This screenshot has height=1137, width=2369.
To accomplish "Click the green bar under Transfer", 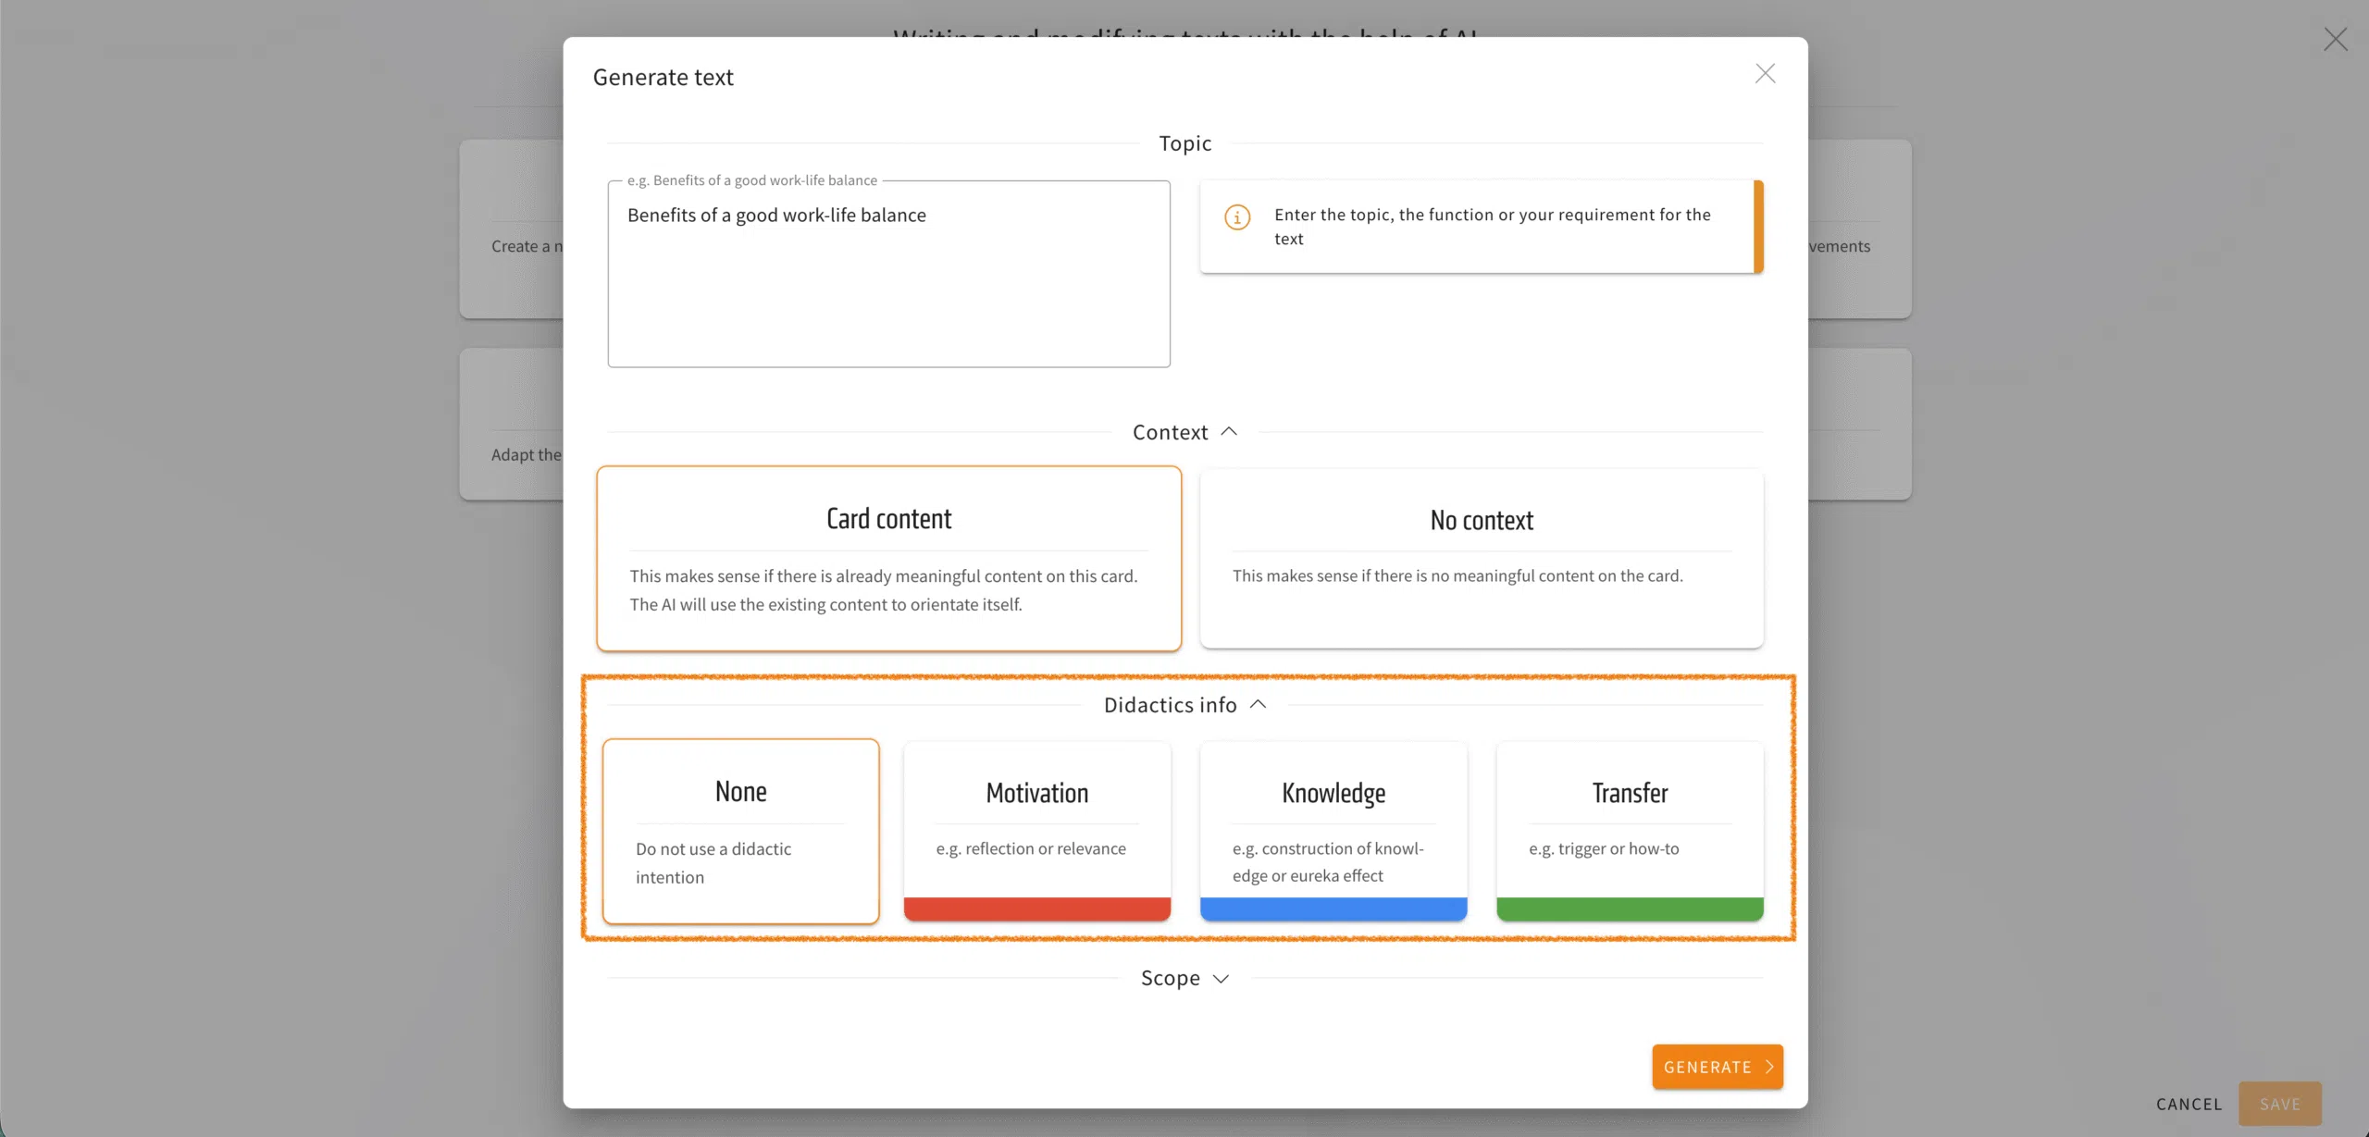I will pyautogui.click(x=1629, y=908).
